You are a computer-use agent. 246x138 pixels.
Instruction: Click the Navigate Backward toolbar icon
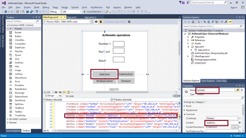click(6, 12)
